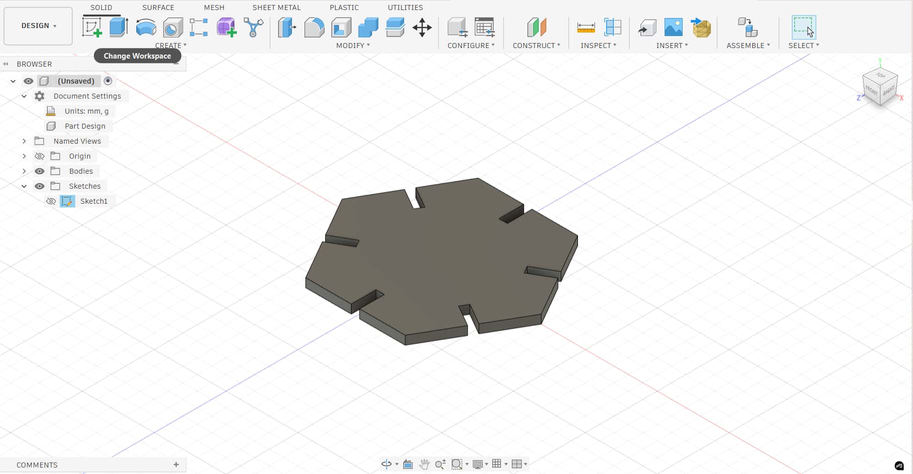Viewport: 913px width, 474px height.
Task: Collapse the Browser panel with double arrows
Action: pyautogui.click(x=6, y=64)
